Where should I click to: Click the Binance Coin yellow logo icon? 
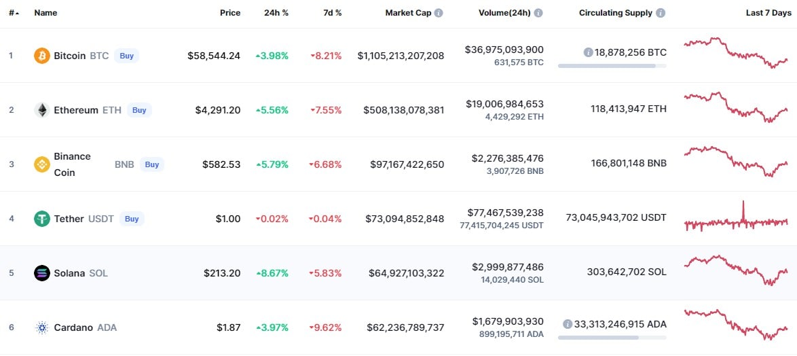click(41, 164)
